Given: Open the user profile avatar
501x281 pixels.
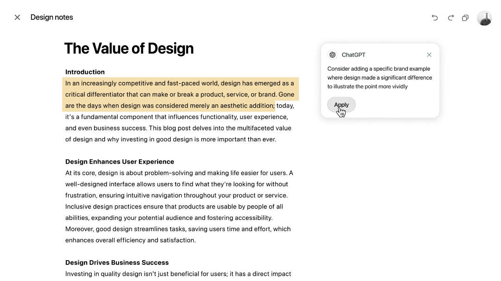Looking at the screenshot, I should pyautogui.click(x=484, y=18).
